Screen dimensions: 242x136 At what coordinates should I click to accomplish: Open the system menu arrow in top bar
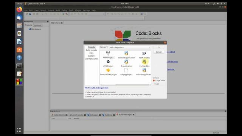pos(224,3)
